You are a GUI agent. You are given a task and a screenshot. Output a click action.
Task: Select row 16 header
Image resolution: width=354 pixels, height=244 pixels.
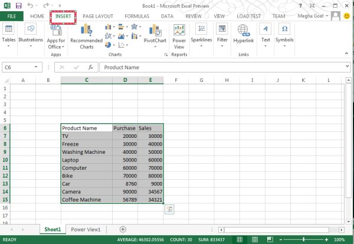click(5, 207)
